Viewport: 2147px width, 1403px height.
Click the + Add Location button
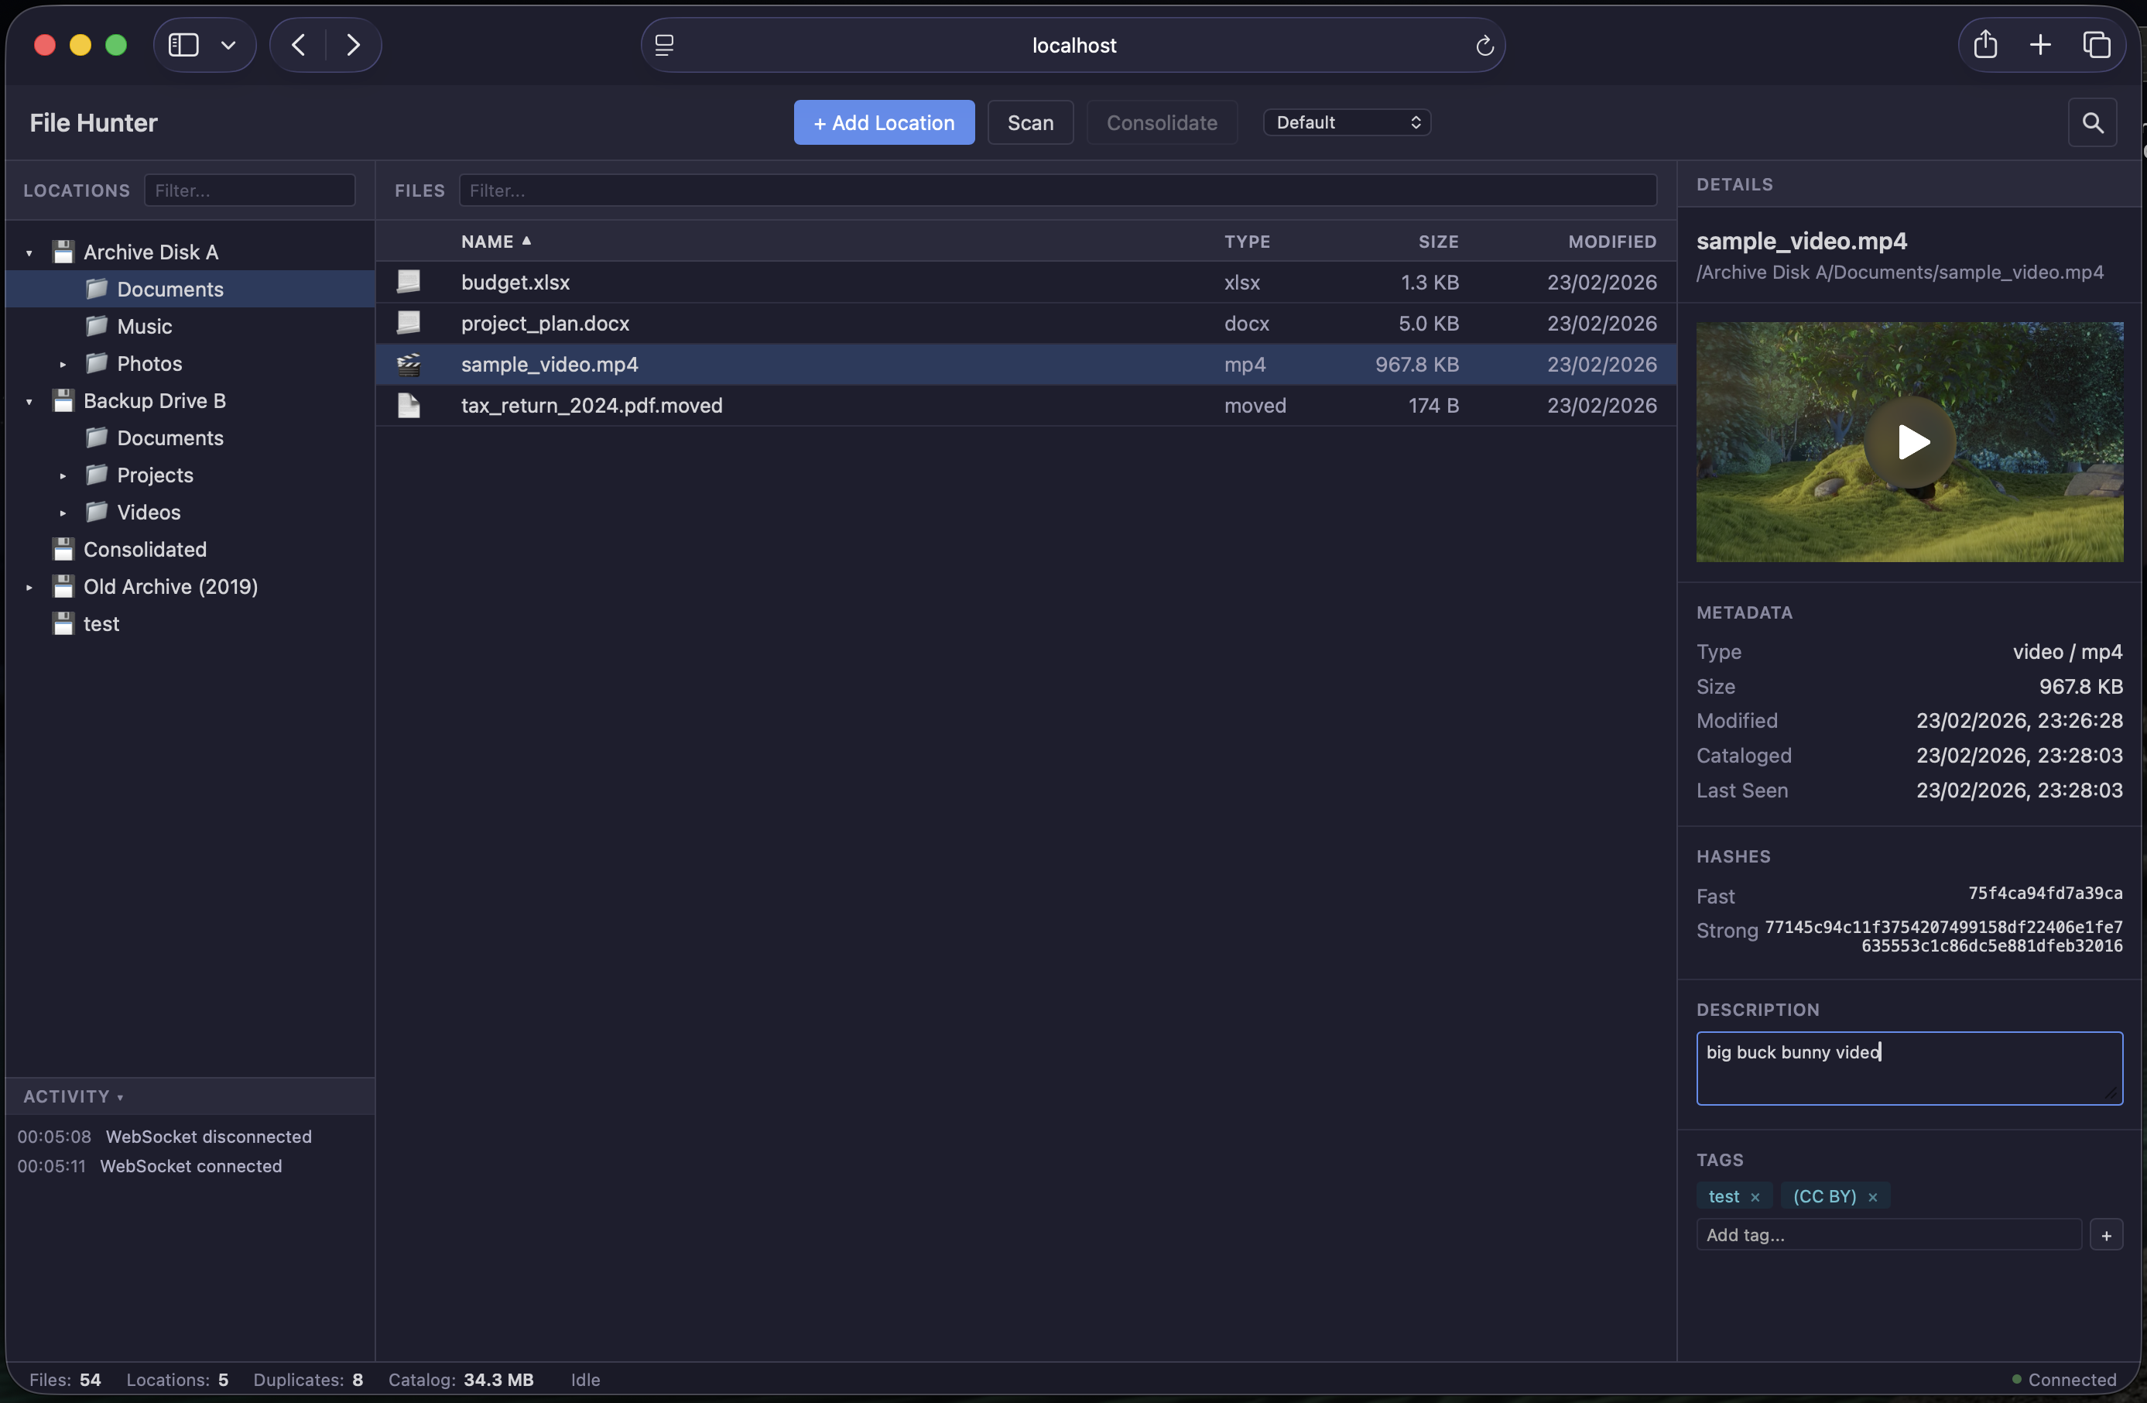point(883,122)
